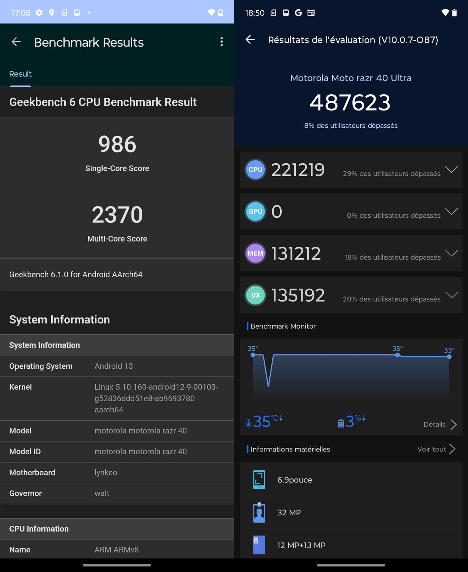Image resolution: width=468 pixels, height=572 pixels.
Task: Tap the Kernel Linux version row
Action: (117, 398)
